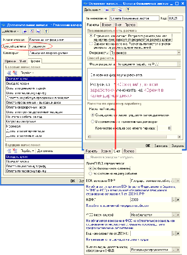This screenshot has width=187, height=255.
Task: Open Подбор dropdown under Ведущие начисления
Action: (x=27, y=151)
